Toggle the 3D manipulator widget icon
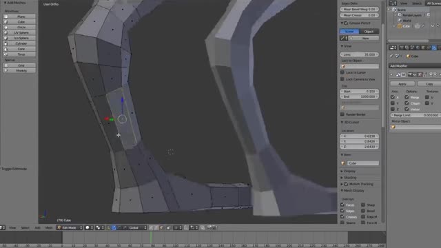Image resolution: width=441 pixels, height=248 pixels. coord(108,228)
